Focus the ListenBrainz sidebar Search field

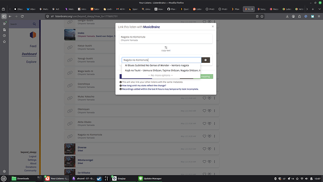click(x=21, y=24)
